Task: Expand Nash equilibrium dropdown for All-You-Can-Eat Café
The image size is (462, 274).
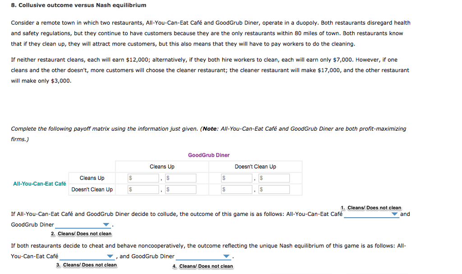Action: pos(87,256)
